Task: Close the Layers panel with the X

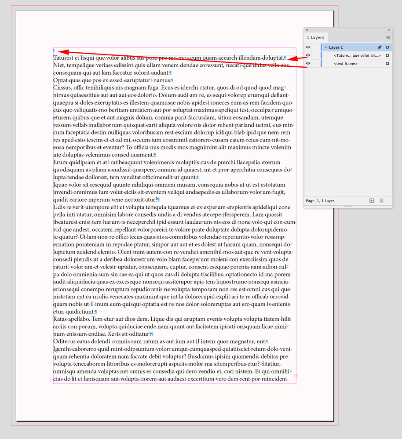Action: [x=307, y=30]
